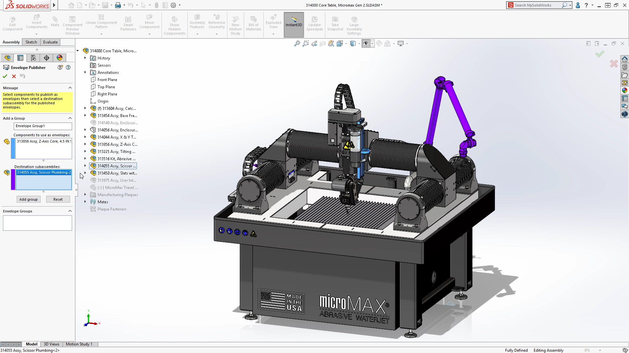Click the Zoom to Fit icon

tap(297, 43)
